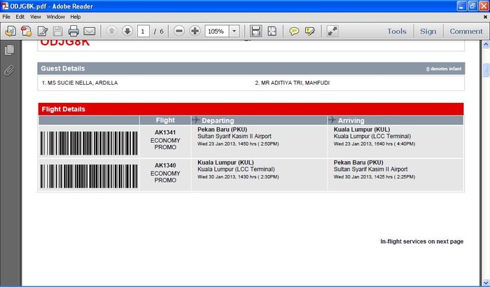The height and width of the screenshot is (287, 490).
Task: Open the Help menu
Action: pyautogui.click(x=76, y=17)
